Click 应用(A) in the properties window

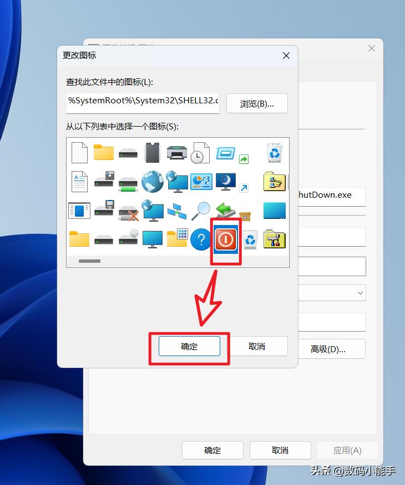click(x=347, y=451)
